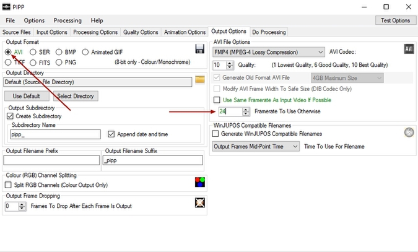Click the yellow folder browse icon
This screenshot has width=418, height=252.
pyautogui.click(x=200, y=79)
